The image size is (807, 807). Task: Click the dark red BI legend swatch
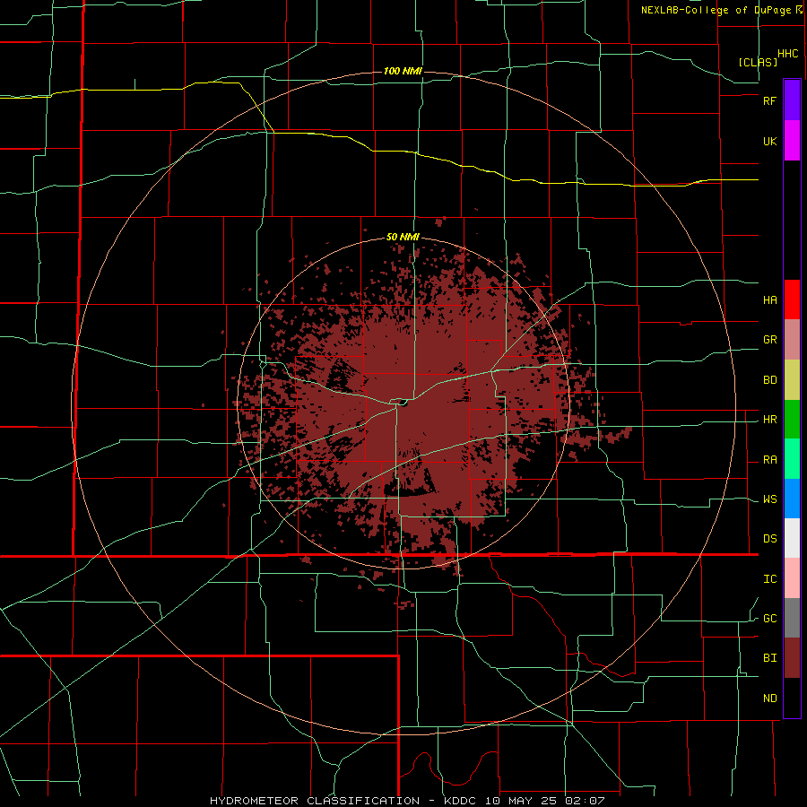[792, 658]
